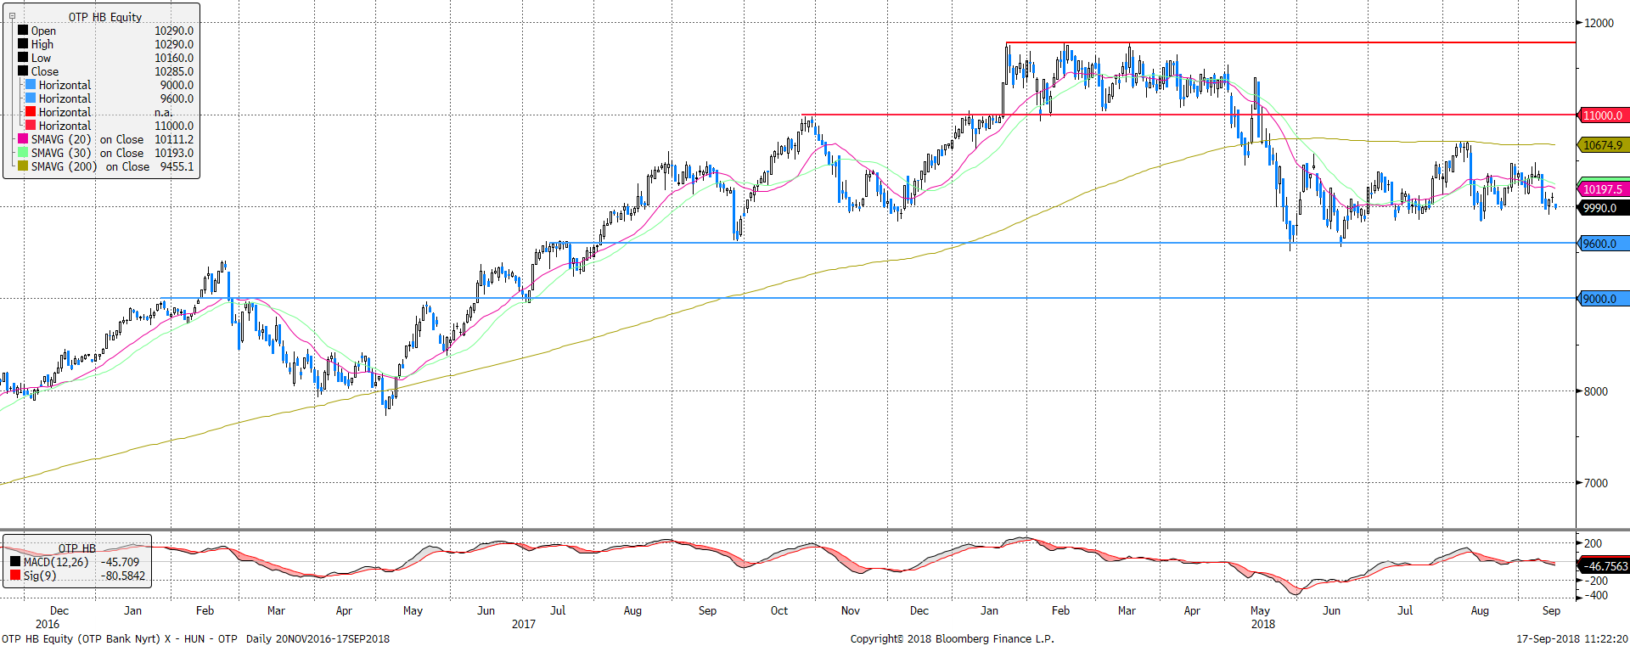The image size is (1630, 646).
Task: Collapse the OTP HB Equity legend tree
Action: [12, 16]
